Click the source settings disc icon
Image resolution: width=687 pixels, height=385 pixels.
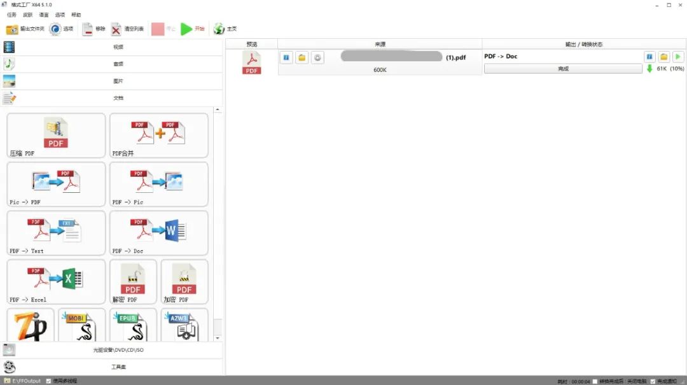[317, 57]
